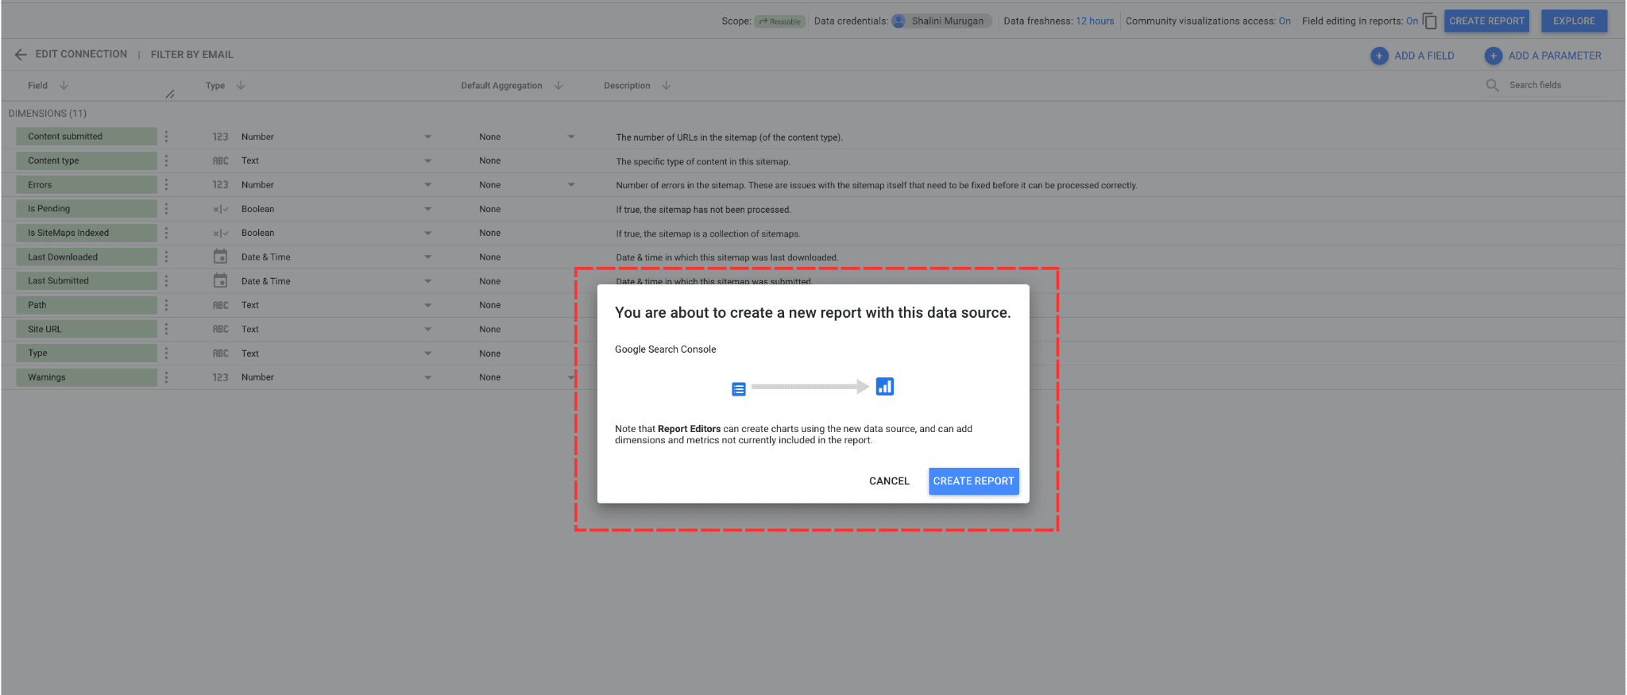Toggle Field editing in reports On
This screenshot has width=1627, height=695.
coord(1411,21)
